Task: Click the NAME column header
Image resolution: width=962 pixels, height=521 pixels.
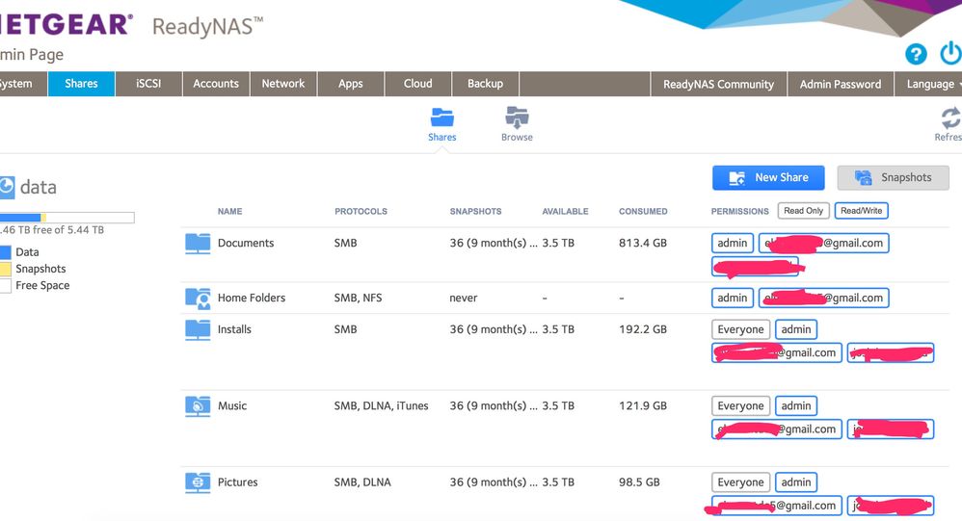Action: 230,212
